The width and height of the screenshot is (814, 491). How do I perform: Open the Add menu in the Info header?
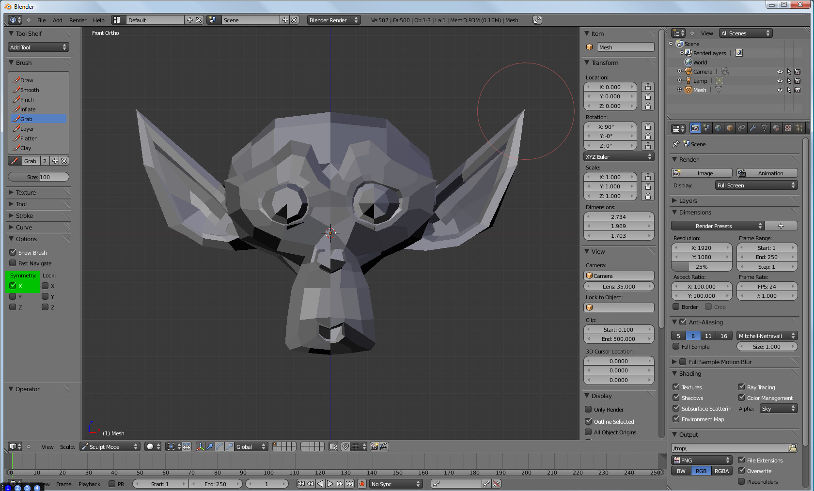58,20
